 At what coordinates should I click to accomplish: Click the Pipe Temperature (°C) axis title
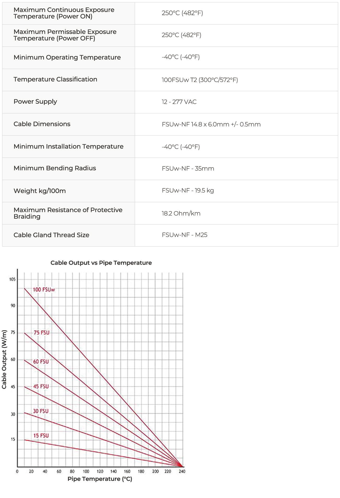click(x=100, y=479)
